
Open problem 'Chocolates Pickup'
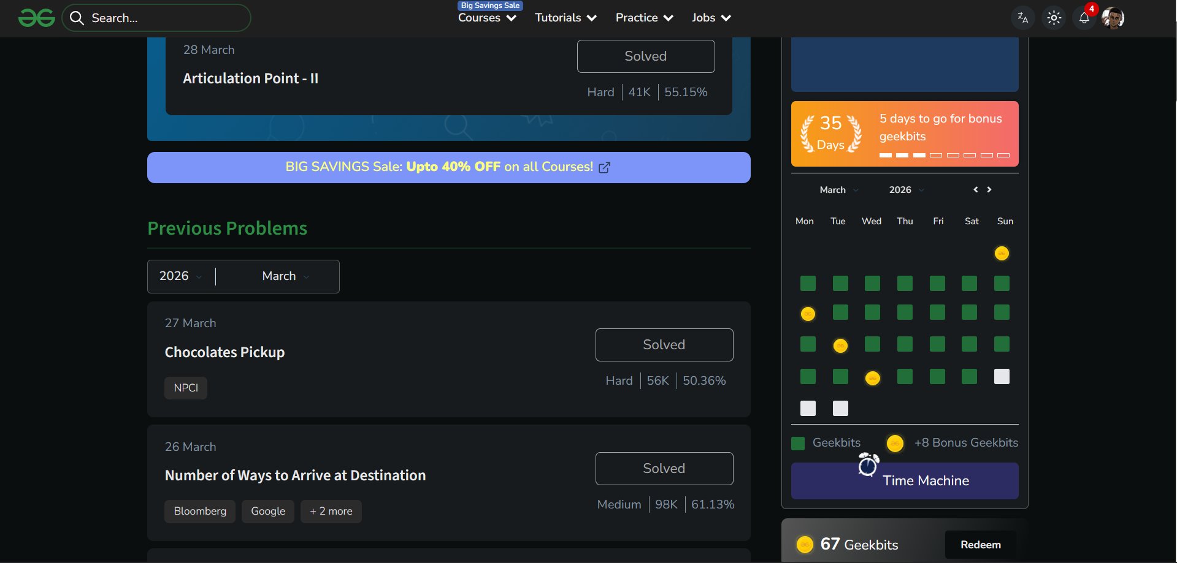pyautogui.click(x=224, y=352)
